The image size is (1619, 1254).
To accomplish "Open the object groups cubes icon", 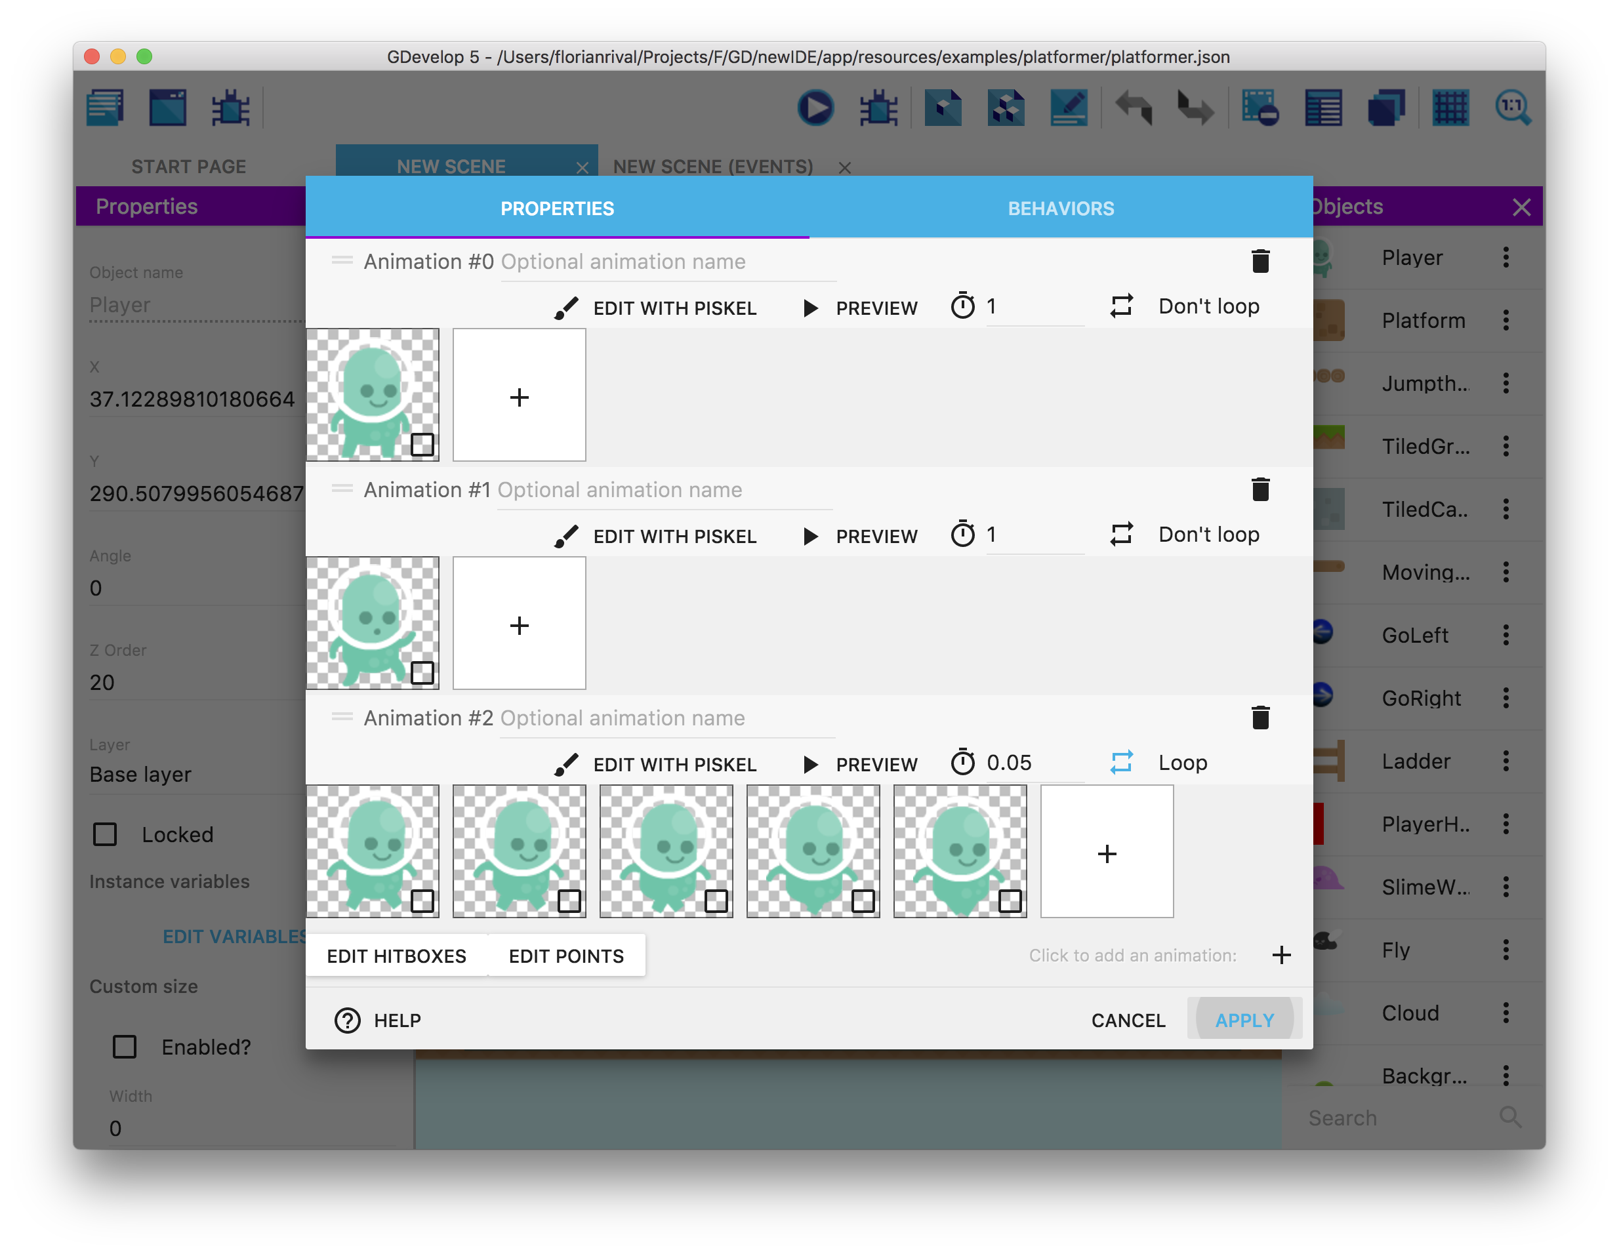I will (x=1006, y=108).
